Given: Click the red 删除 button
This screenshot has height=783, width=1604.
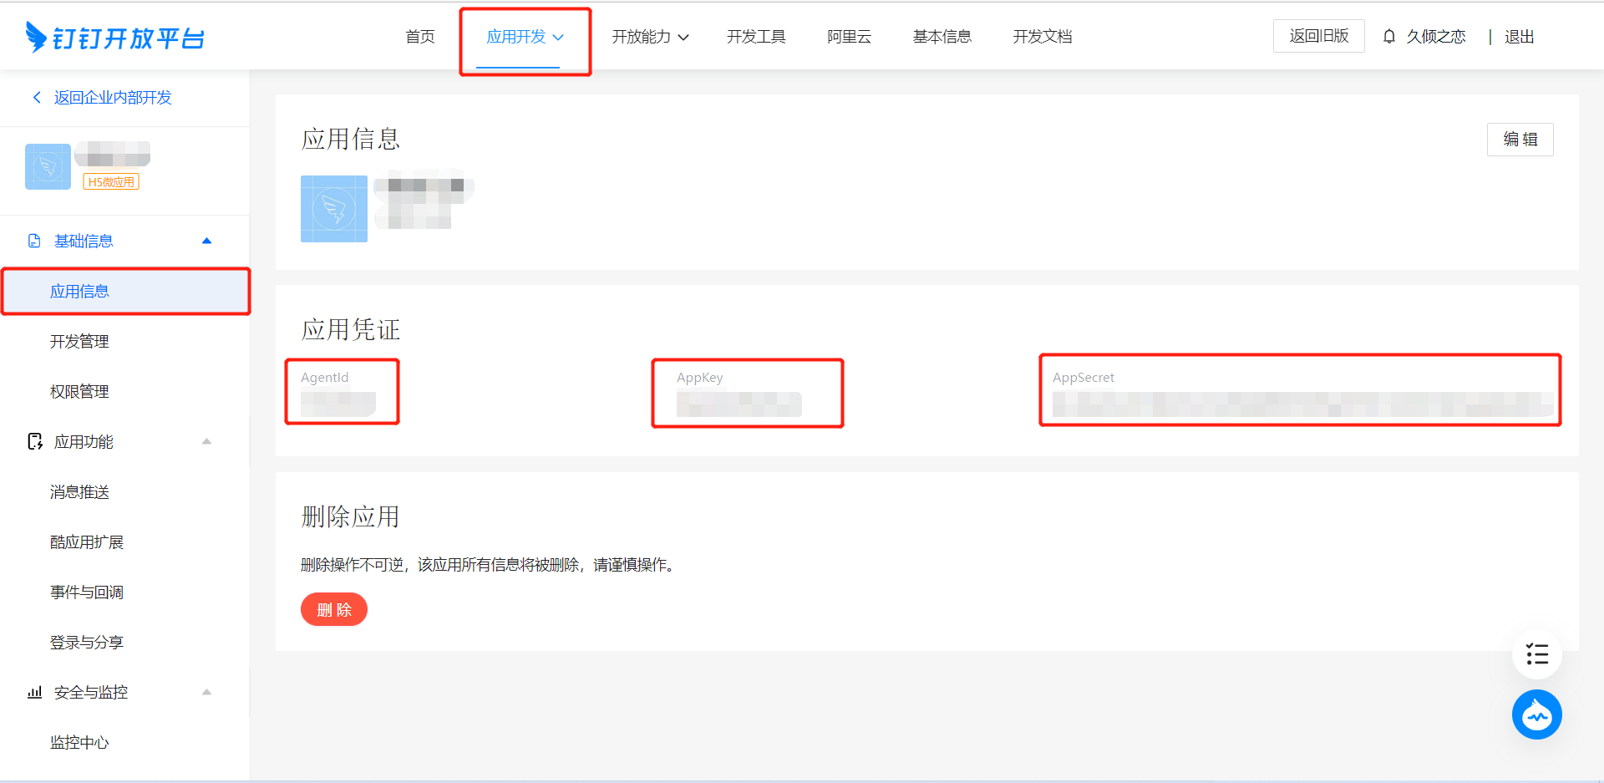Looking at the screenshot, I should pyautogui.click(x=334, y=609).
